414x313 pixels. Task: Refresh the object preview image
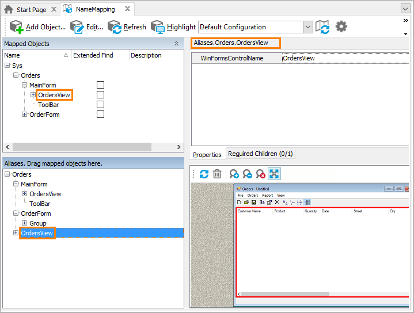[204, 174]
